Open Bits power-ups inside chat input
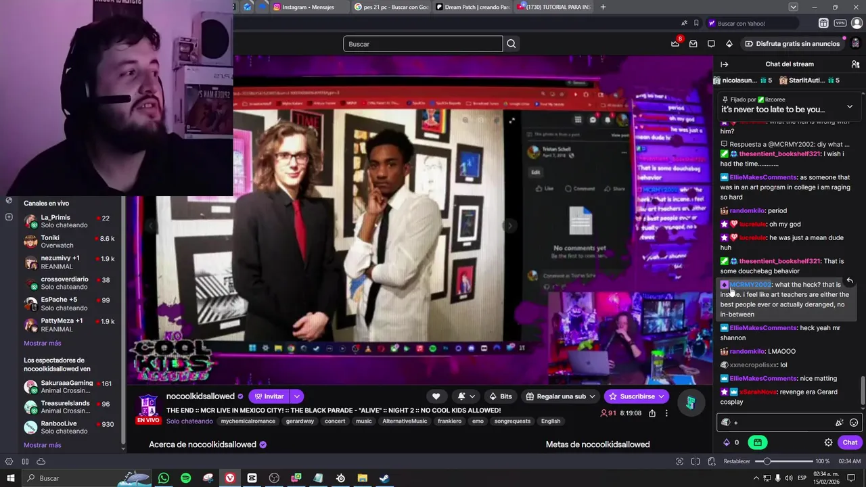 (840, 423)
